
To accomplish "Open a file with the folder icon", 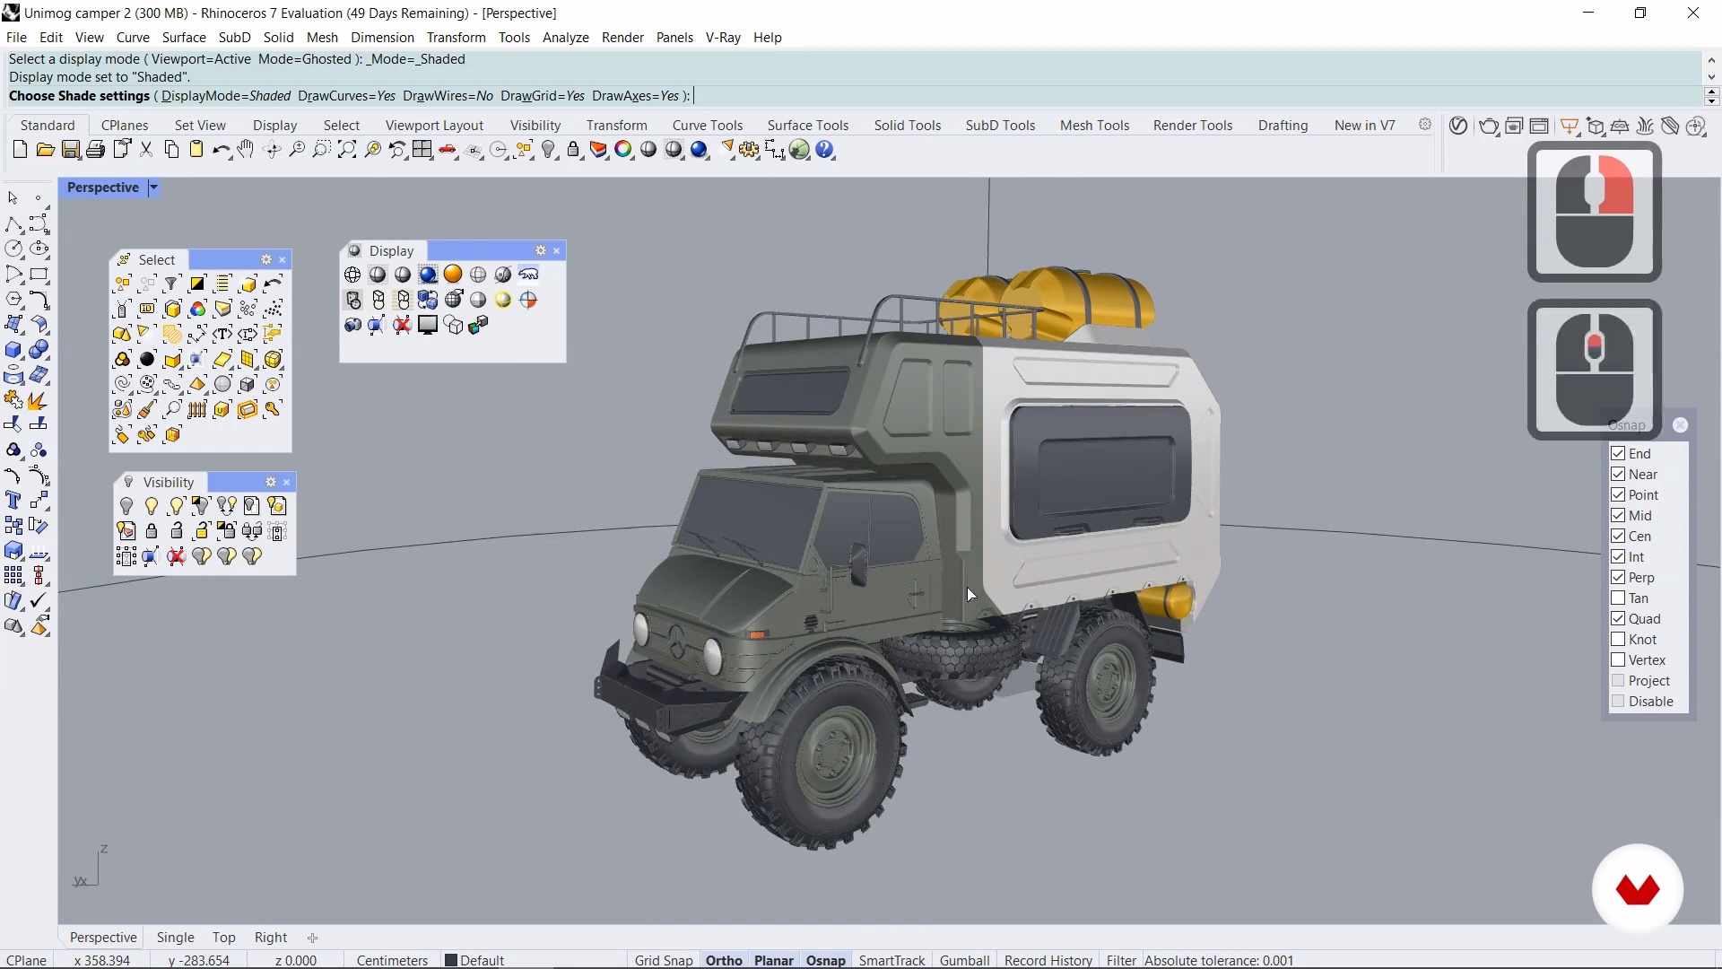I will click(x=45, y=150).
